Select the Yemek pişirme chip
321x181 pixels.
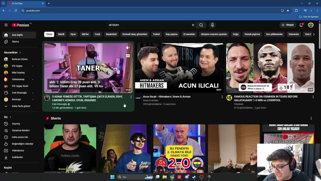click(x=252, y=34)
